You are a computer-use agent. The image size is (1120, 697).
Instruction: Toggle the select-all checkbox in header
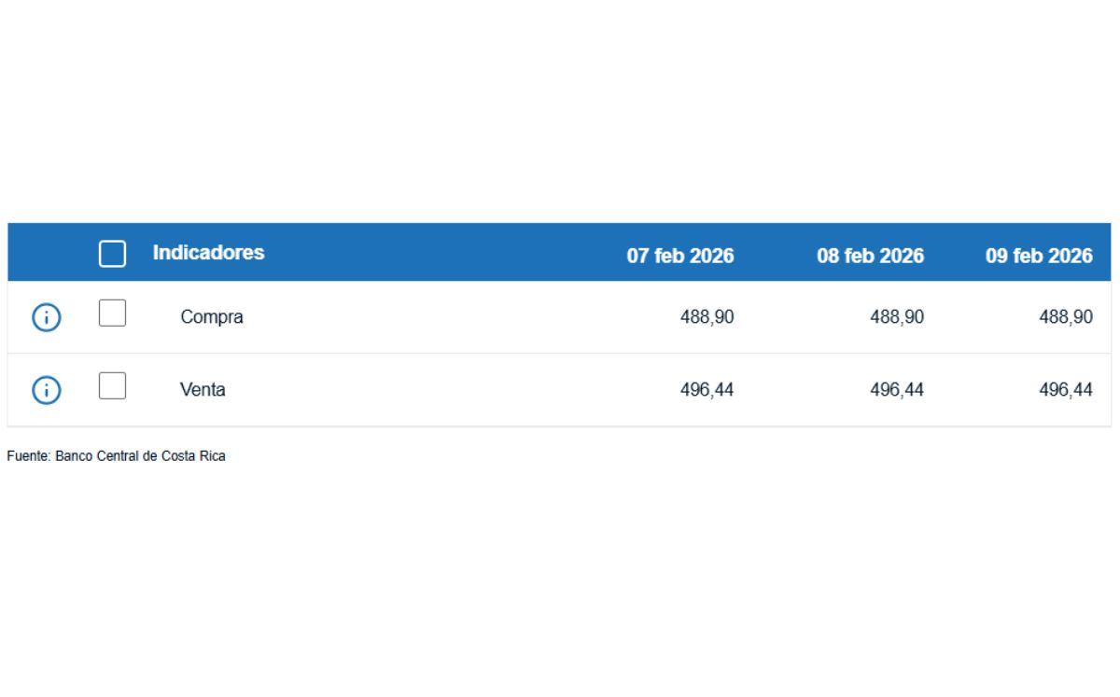(x=112, y=254)
